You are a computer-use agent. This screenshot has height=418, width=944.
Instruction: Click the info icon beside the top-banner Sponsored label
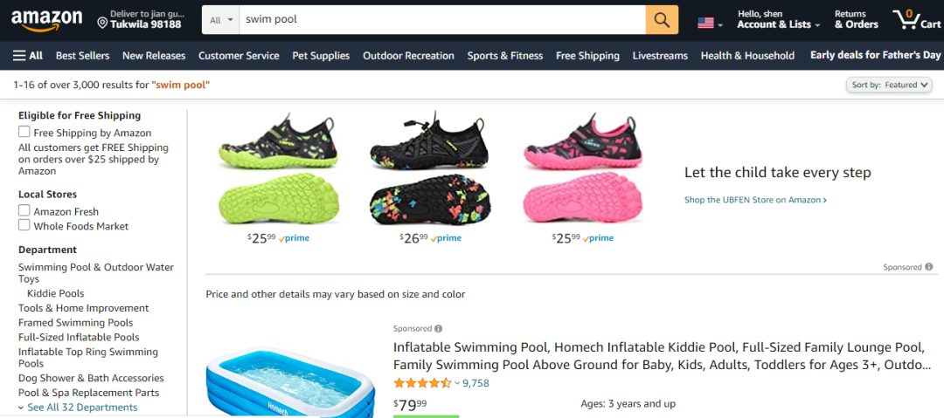[929, 267]
